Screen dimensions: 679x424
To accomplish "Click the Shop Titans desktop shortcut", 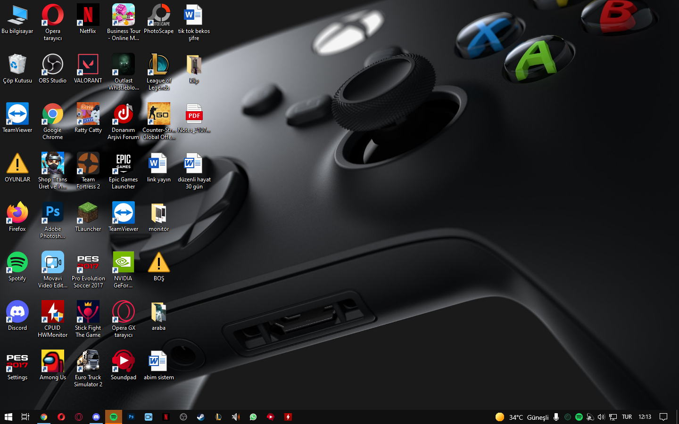I will 53,171.
